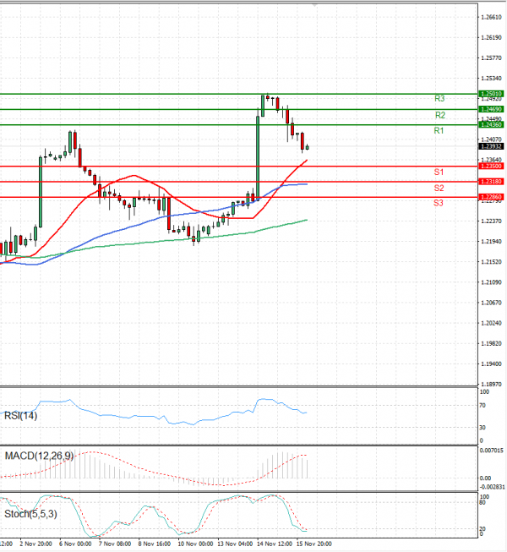
Task: Select the 1.24360 green price tag
Action: coord(491,125)
